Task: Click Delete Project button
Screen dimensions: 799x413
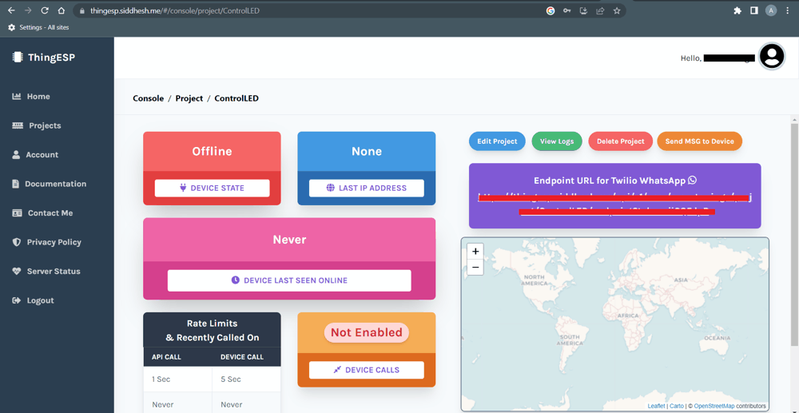Action: pyautogui.click(x=620, y=141)
